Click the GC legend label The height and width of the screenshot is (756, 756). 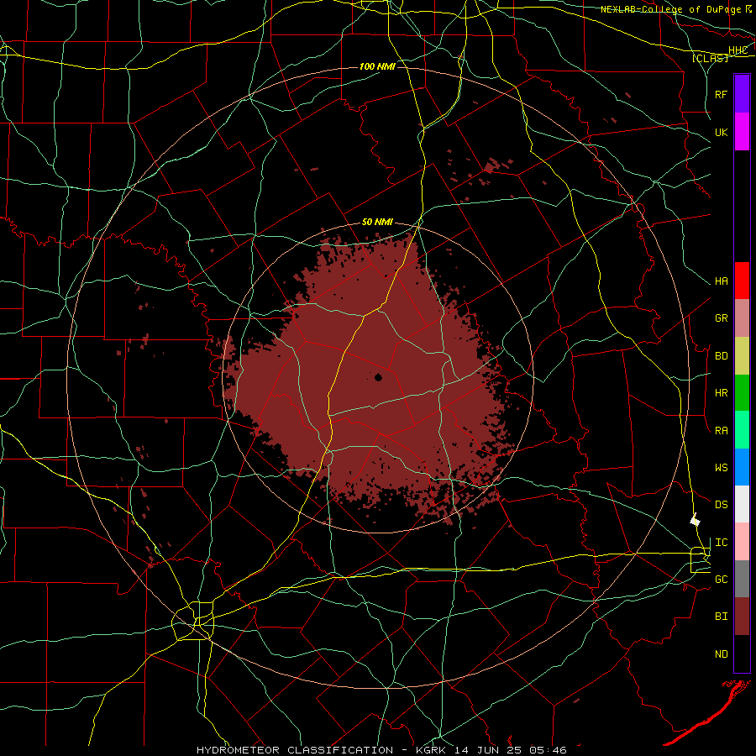pyautogui.click(x=721, y=580)
